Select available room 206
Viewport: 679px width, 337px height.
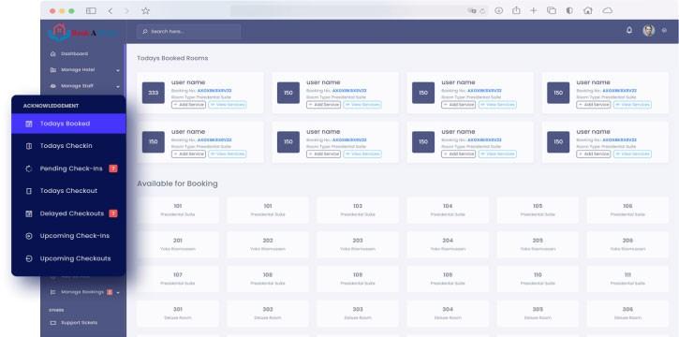pyautogui.click(x=627, y=244)
